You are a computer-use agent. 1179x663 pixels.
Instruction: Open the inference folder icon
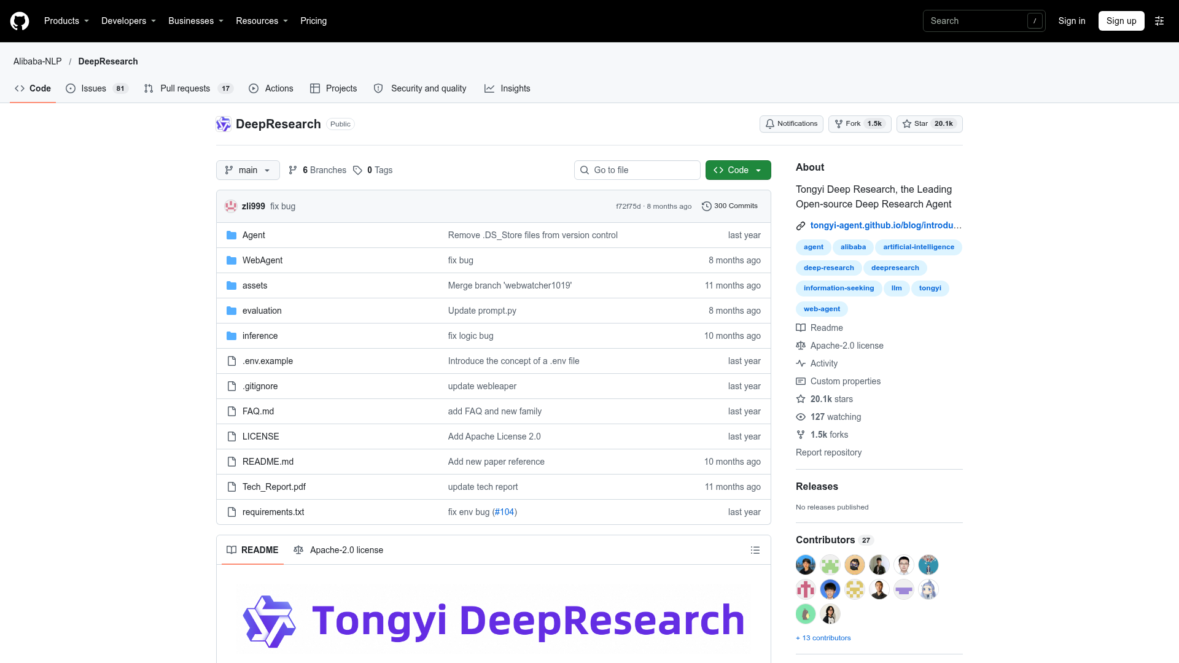(x=232, y=336)
